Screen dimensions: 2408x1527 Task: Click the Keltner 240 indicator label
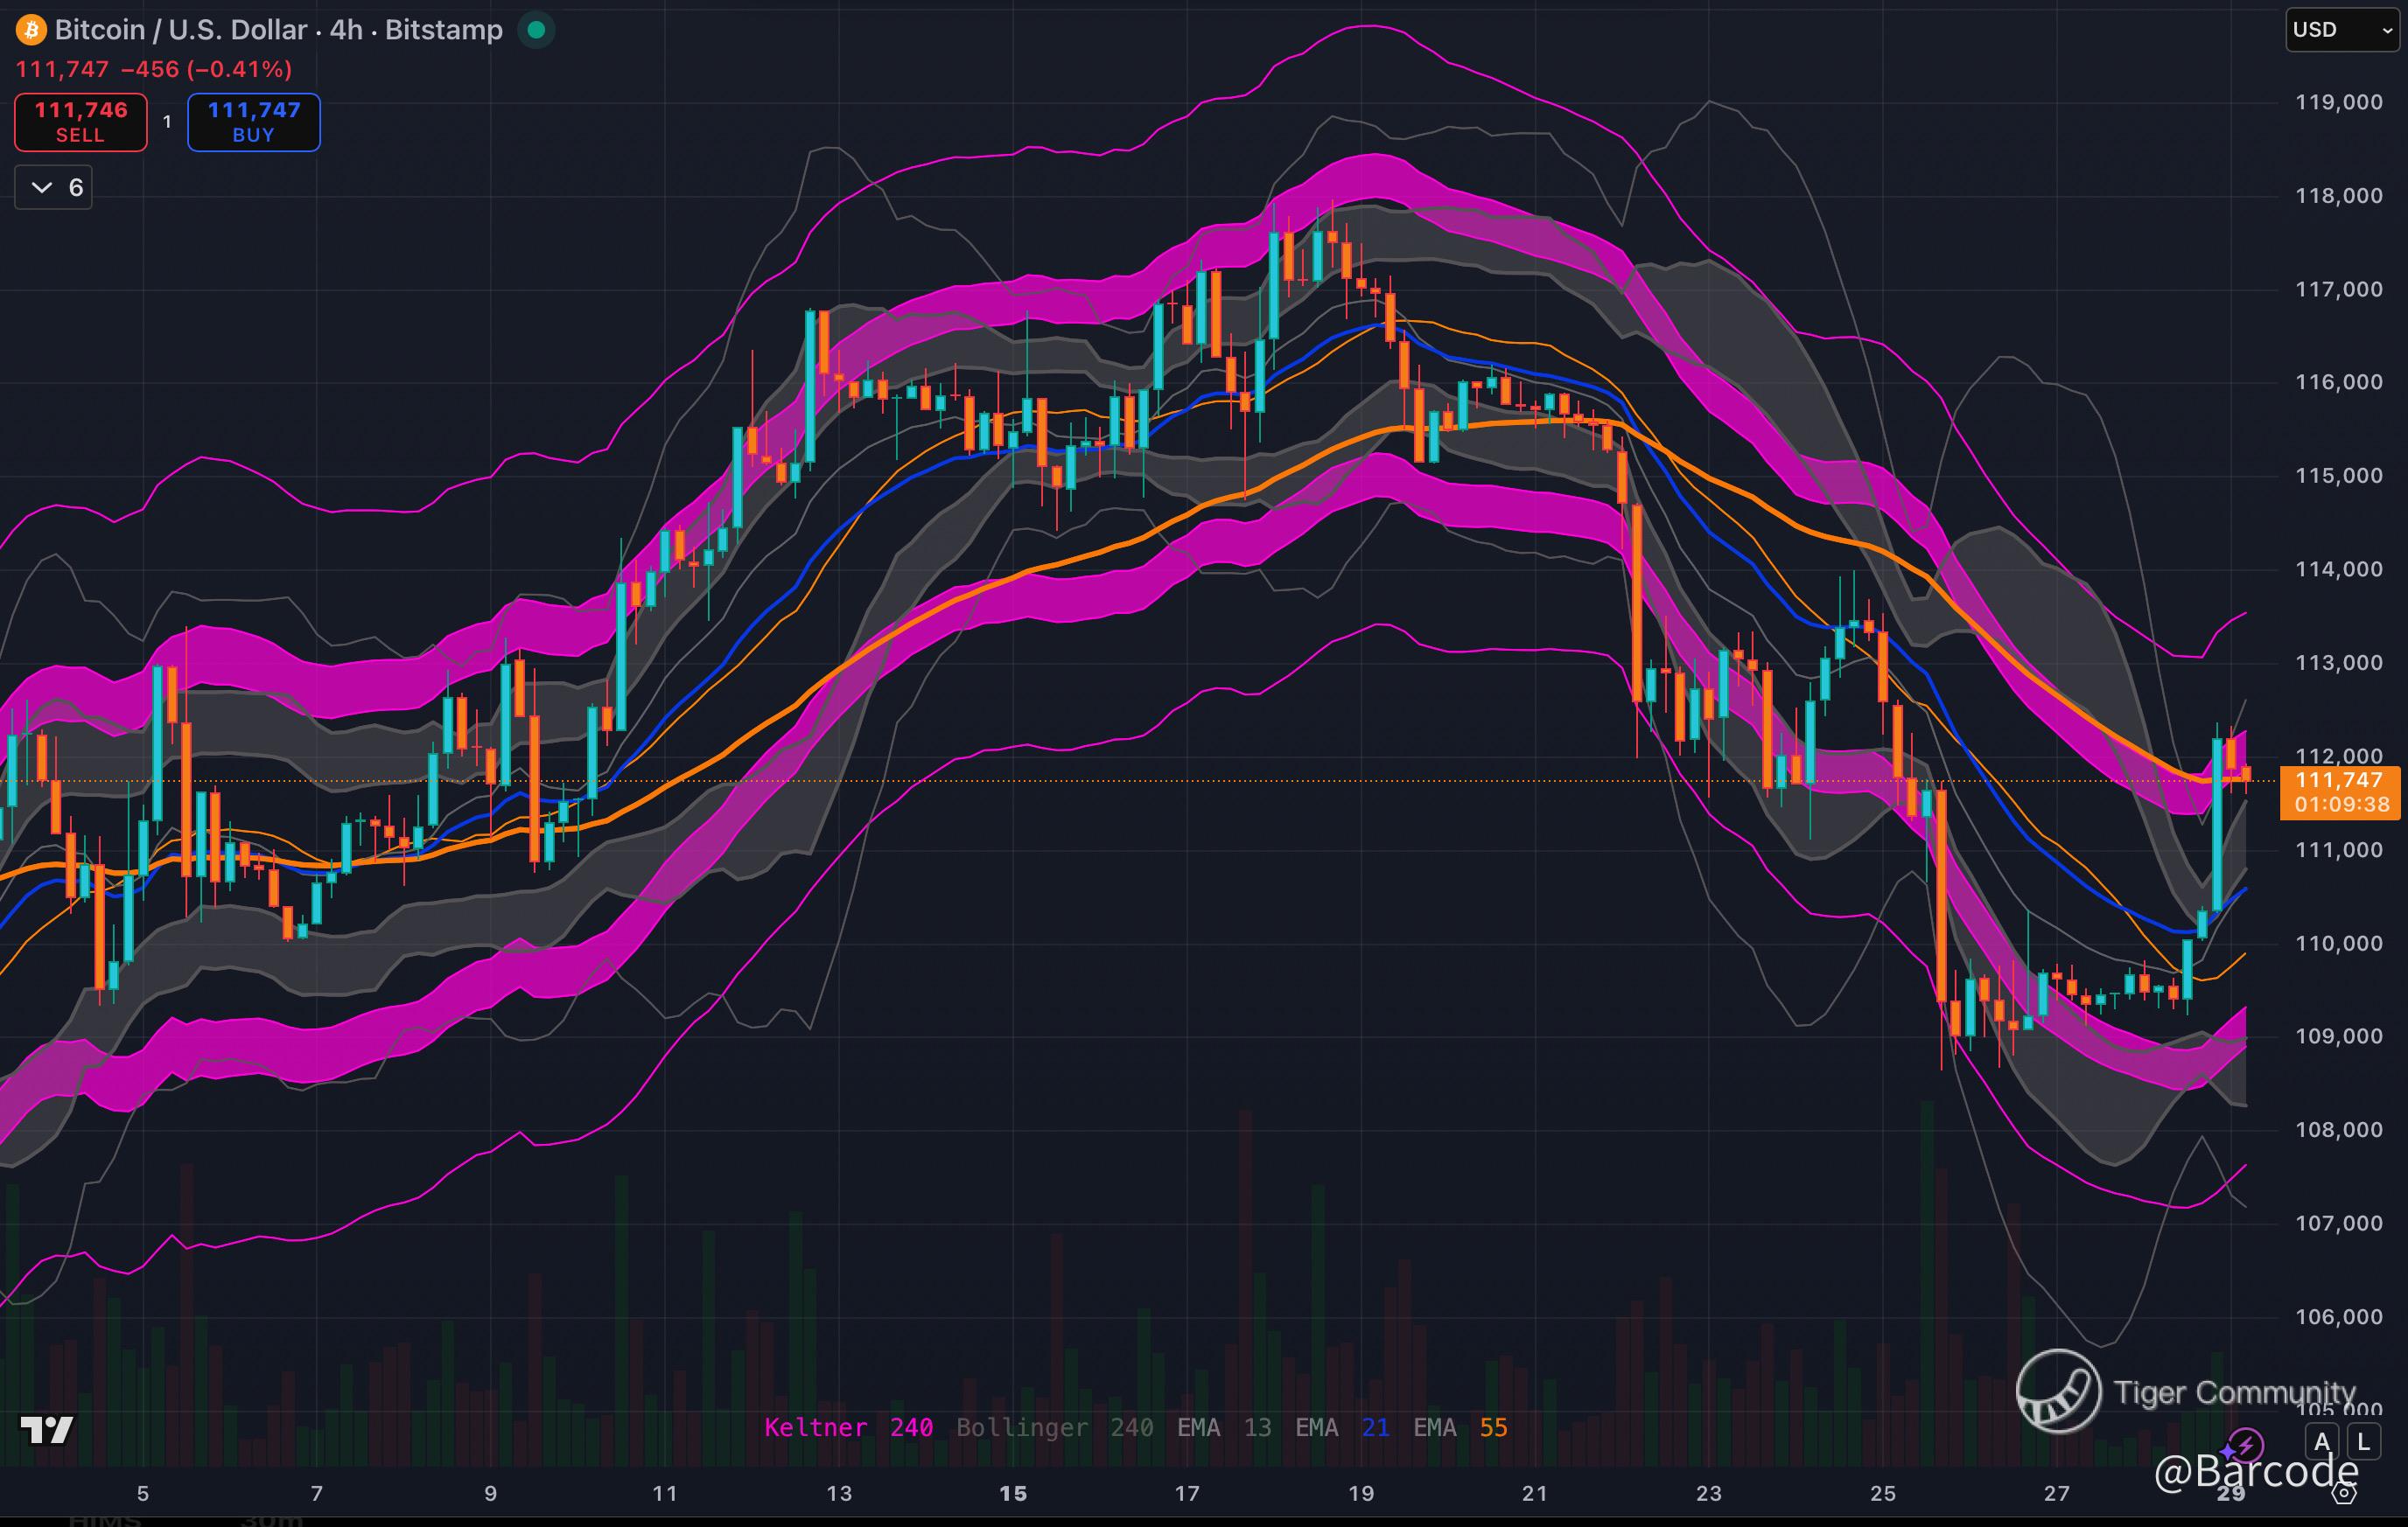(x=848, y=1427)
